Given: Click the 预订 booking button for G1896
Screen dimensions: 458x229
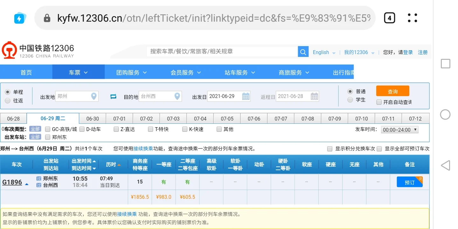Looking at the screenshot, I should pyautogui.click(x=409, y=182).
